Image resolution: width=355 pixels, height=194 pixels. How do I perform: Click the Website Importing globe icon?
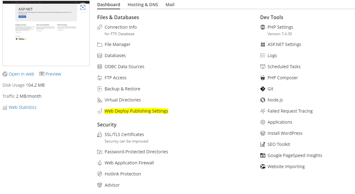(x=263, y=167)
